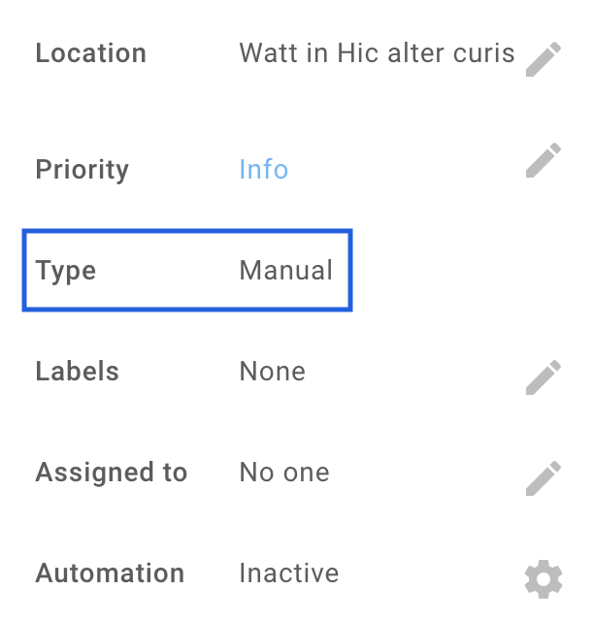Click the "Assigned to" field label
Viewport: 594px width, 621px height.
pos(111,473)
